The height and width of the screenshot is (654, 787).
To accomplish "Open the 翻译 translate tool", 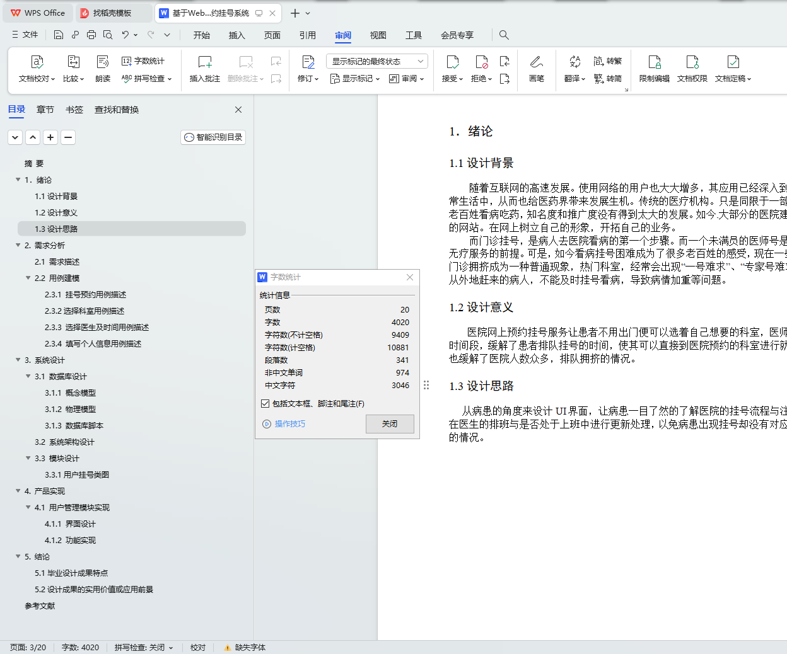I will pyautogui.click(x=574, y=69).
